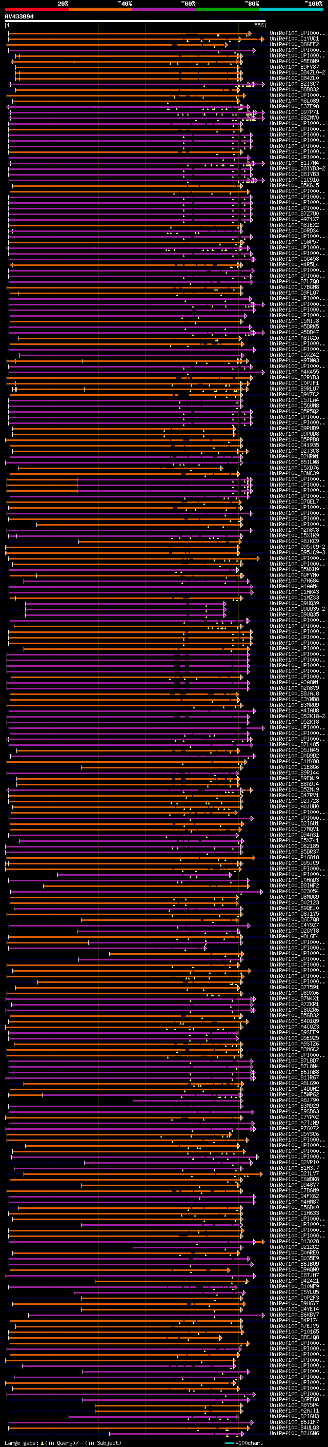Viewport: 328px width, 1447px height.
Task: Open hit UniRef100_A5E8N9
Action: tap(294, 61)
